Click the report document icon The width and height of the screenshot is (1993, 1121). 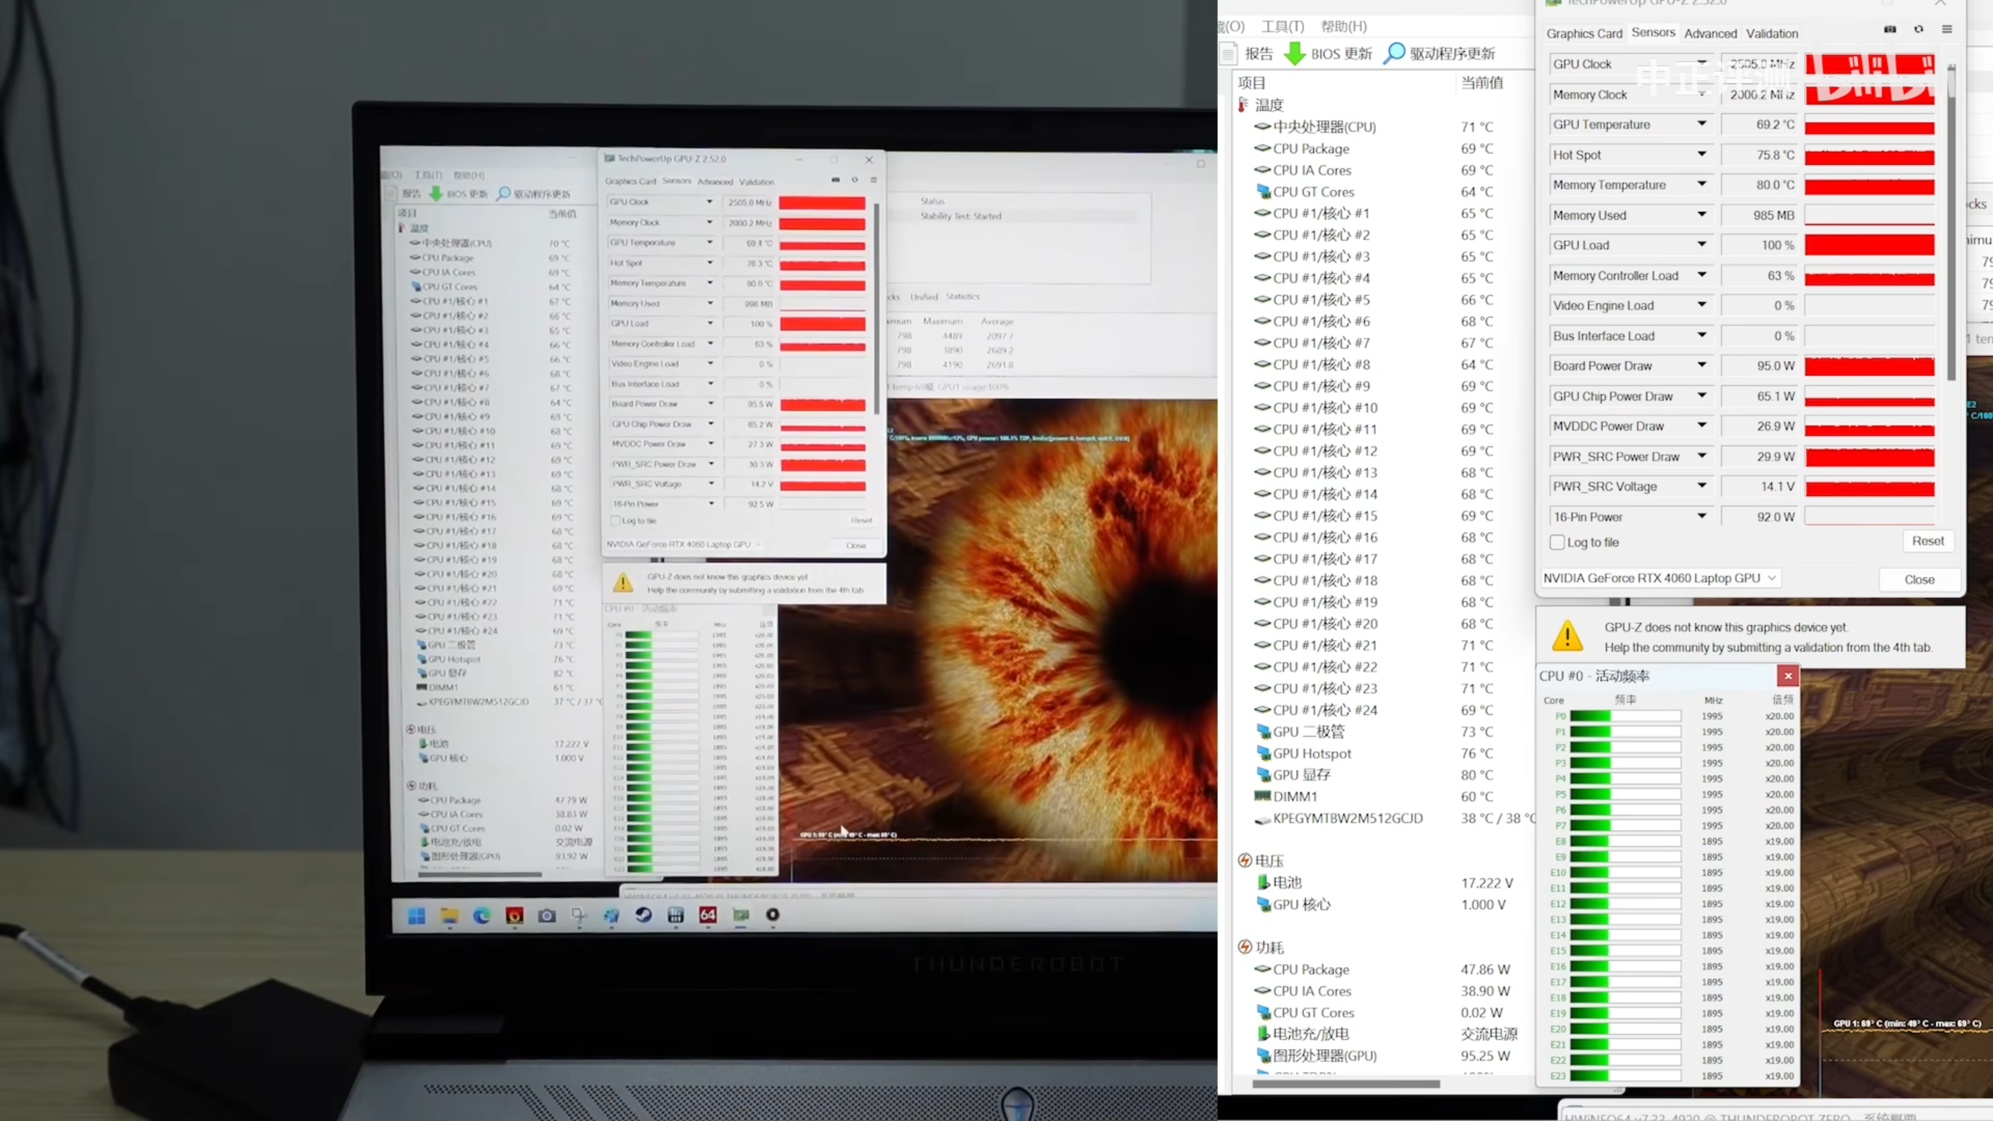(x=1228, y=53)
